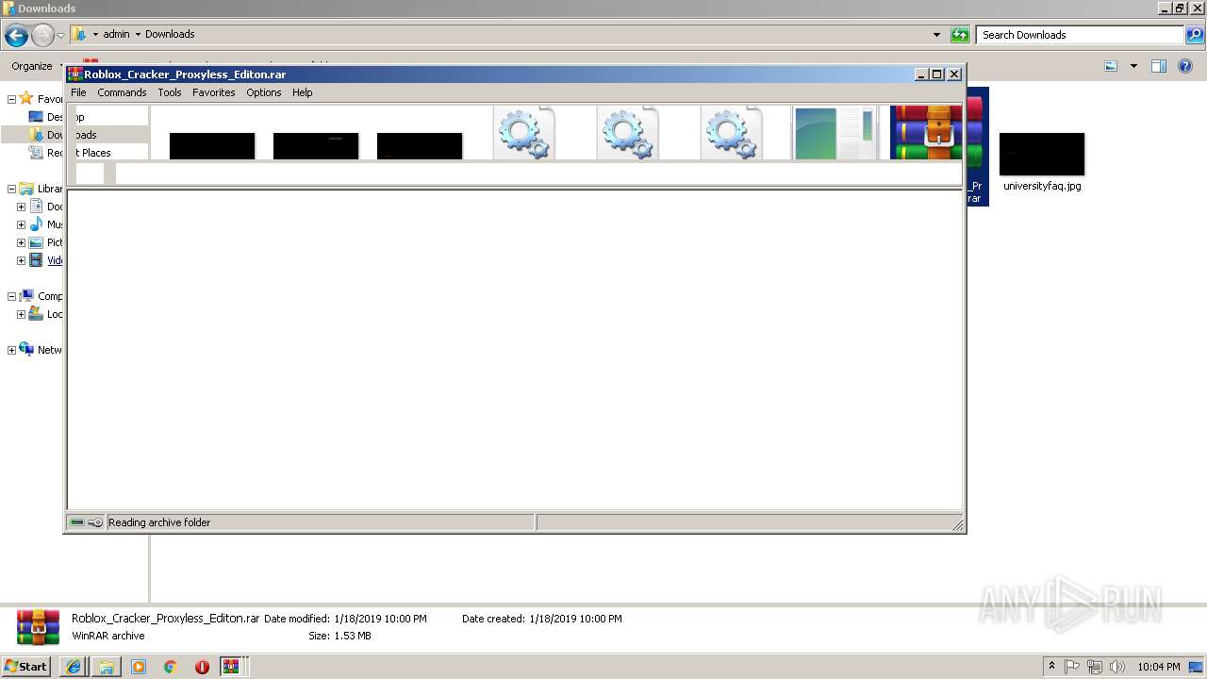
Task: Launch Chrome from taskbar
Action: coord(171,667)
